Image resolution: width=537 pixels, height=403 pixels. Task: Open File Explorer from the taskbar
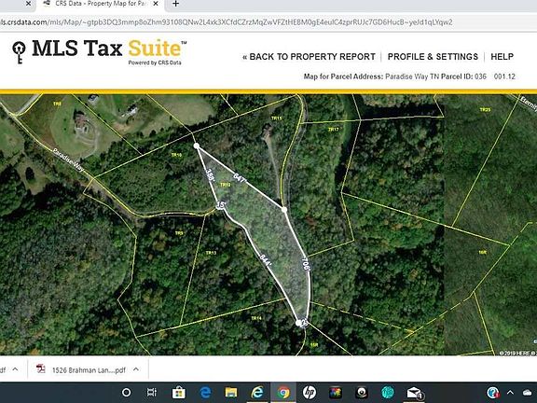231,393
